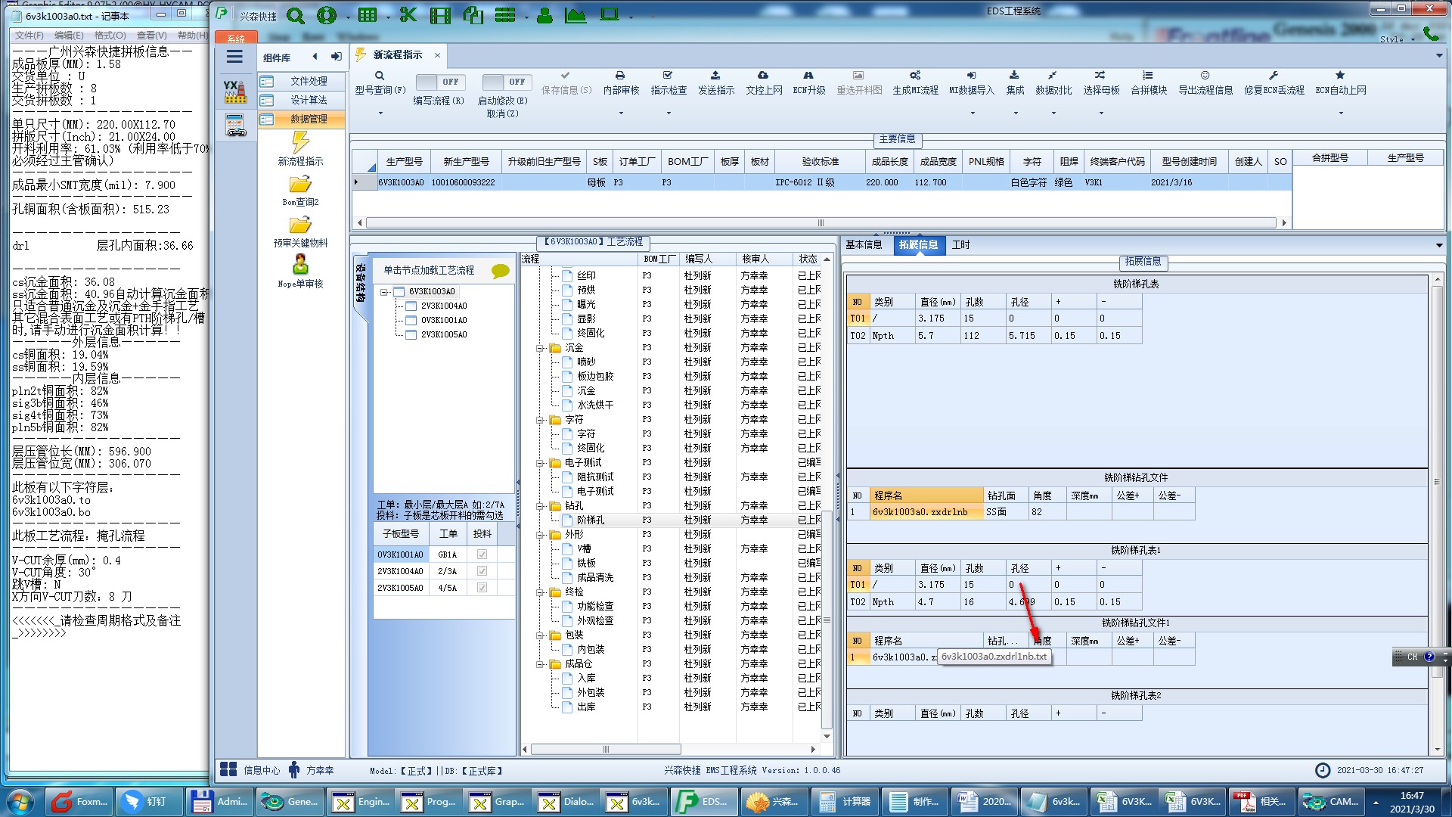
Task: Switch to 工时 tab
Action: tap(960, 245)
